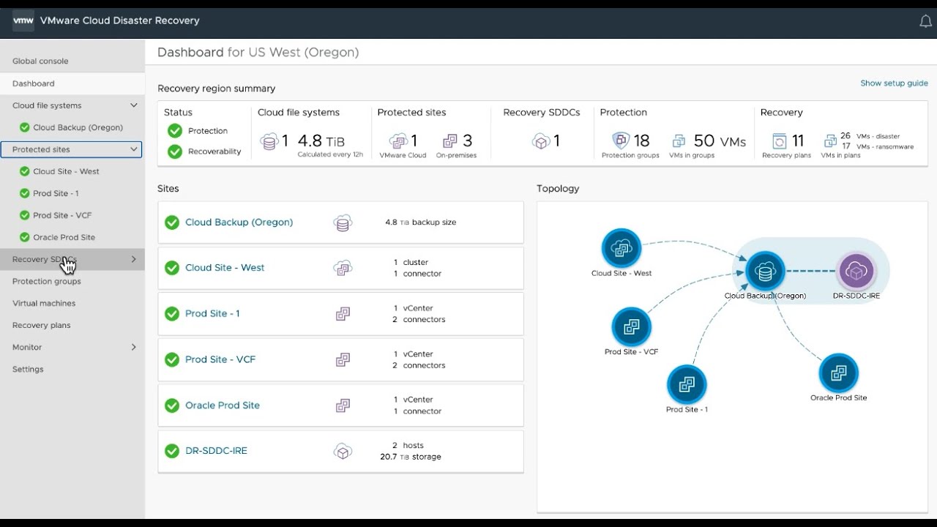Screen dimensions: 937x527
Task: Select Cloud Site - West topology node
Action: [621, 249]
